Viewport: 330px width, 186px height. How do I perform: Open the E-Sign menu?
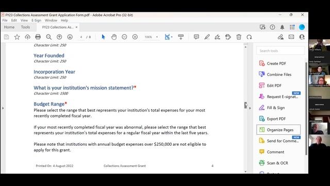36,20
